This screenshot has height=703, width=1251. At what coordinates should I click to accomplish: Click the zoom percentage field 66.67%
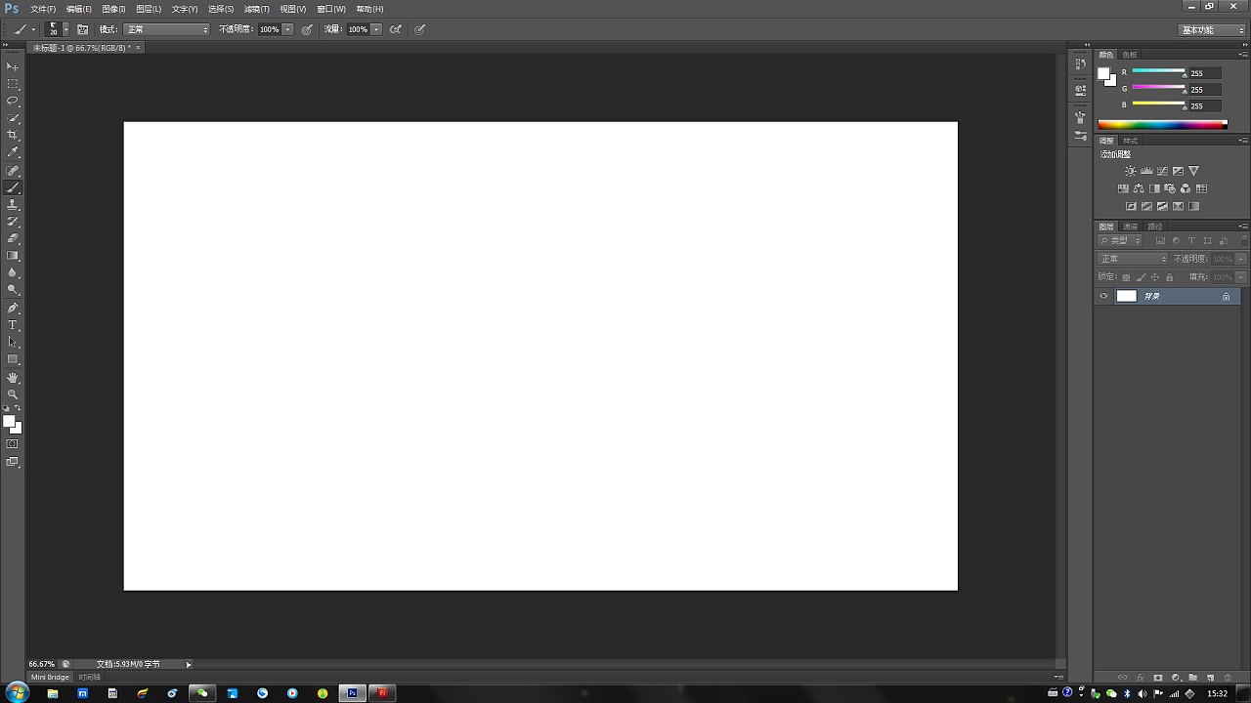[x=42, y=664]
